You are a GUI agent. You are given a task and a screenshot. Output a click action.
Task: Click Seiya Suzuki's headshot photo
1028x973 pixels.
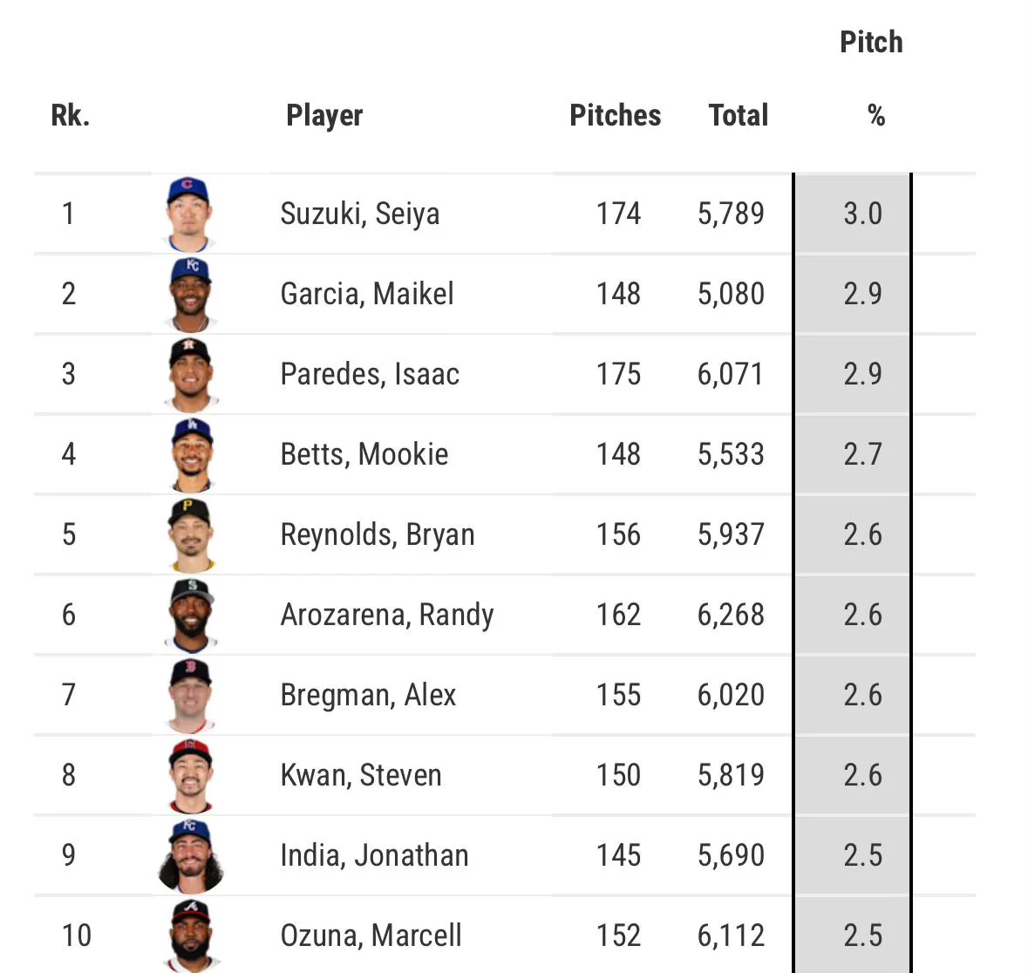point(190,214)
